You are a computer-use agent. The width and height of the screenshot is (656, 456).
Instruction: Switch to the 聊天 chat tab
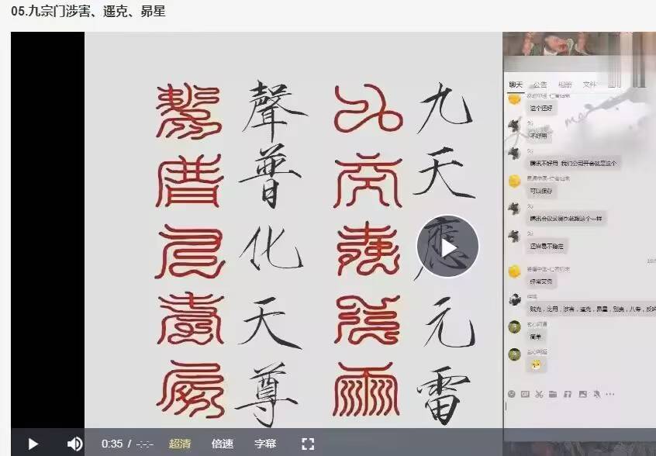coord(516,85)
